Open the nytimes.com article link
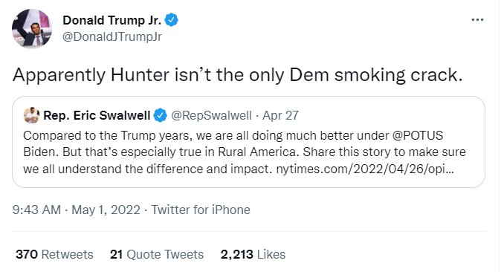The image size is (501, 272). click(x=364, y=169)
